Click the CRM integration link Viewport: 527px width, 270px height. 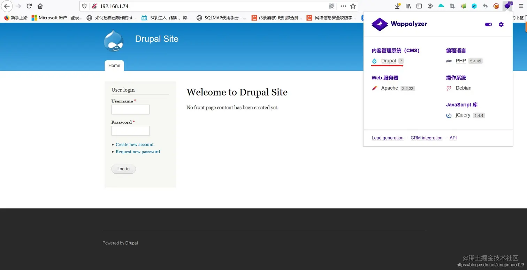[426, 138]
